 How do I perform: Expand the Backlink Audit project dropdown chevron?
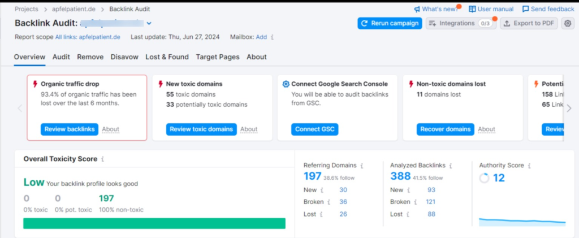(149, 23)
